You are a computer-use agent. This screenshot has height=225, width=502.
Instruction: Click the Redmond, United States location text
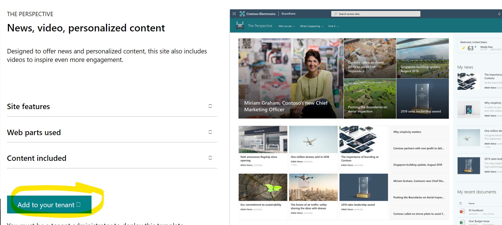coord(473,42)
